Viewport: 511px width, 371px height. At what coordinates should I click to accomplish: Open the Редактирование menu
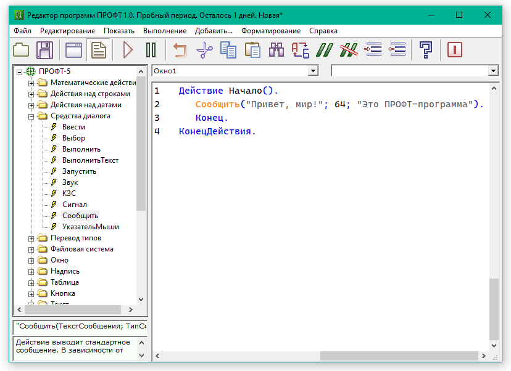67,31
